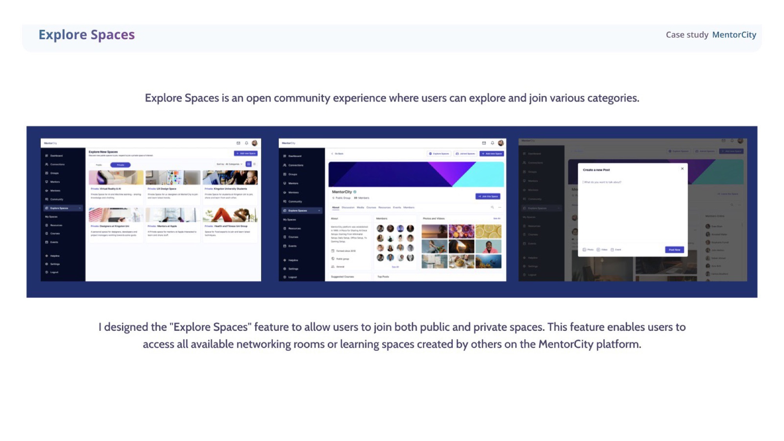The image size is (784, 441).
Task: Click Add new Space in Explore New Spaces screen
Action: (x=246, y=153)
